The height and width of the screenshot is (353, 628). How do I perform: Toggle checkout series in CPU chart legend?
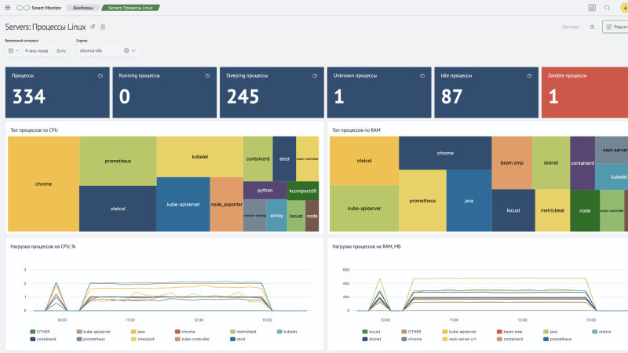pos(143,339)
